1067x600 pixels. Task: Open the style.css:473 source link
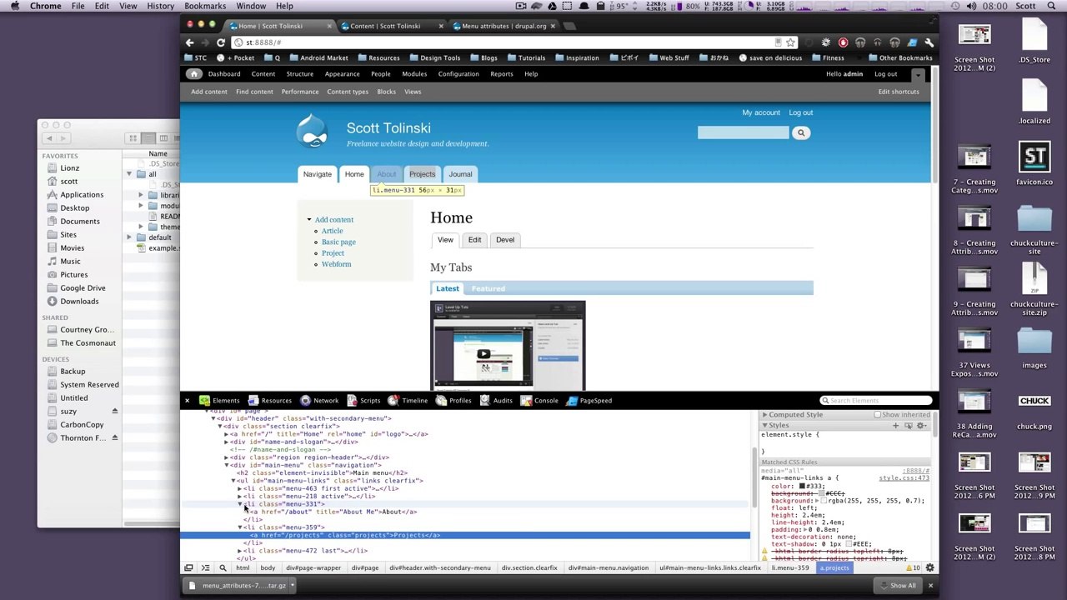tap(904, 478)
